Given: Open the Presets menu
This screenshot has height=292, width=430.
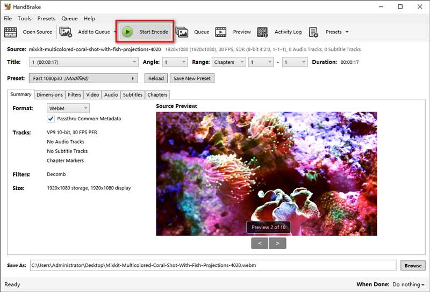Looking at the screenshot, I should (x=46, y=19).
